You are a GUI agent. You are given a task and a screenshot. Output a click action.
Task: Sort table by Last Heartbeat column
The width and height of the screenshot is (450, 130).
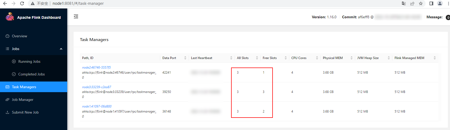(231, 58)
